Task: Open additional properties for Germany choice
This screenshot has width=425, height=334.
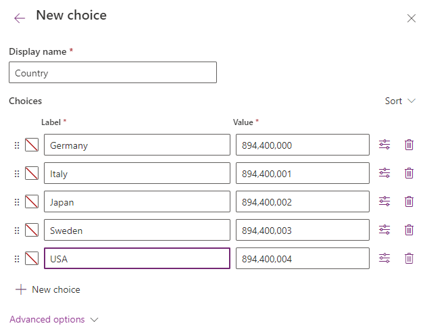Action: 384,145
